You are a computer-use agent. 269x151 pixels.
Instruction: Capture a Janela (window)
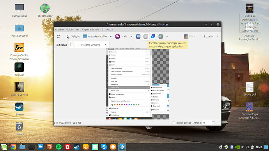(x=121, y=36)
